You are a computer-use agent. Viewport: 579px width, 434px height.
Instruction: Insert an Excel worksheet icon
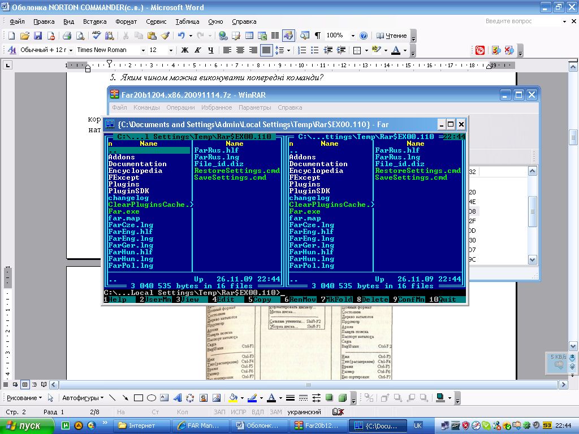click(x=262, y=36)
